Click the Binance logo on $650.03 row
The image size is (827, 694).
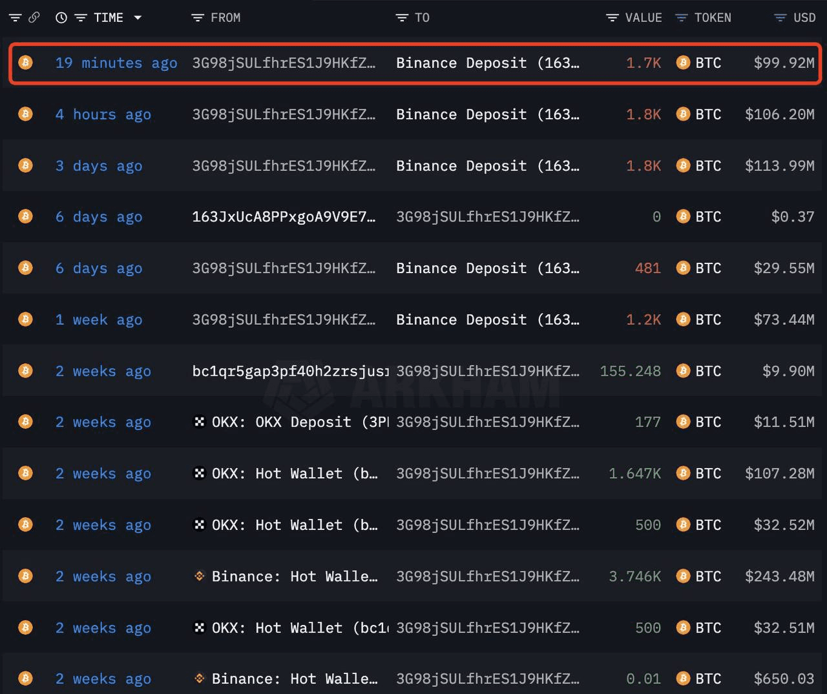pos(200,679)
